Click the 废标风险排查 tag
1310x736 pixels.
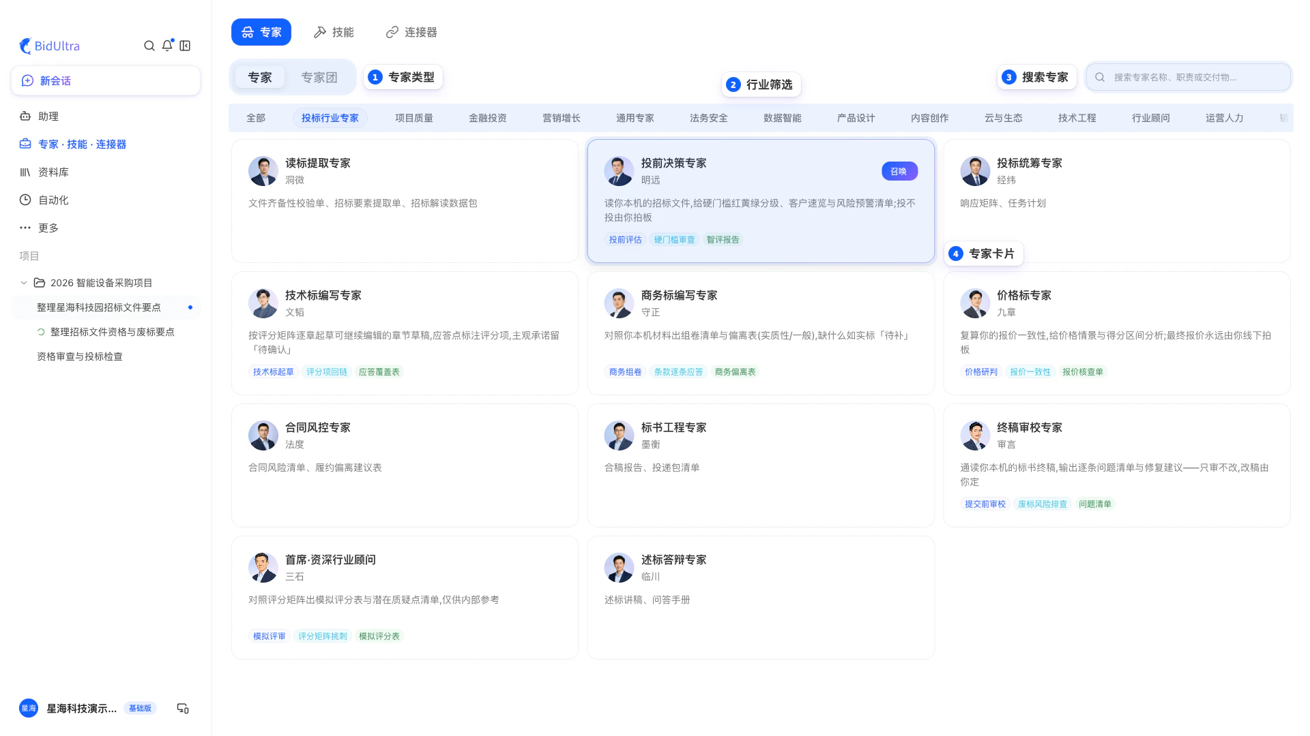1042,504
